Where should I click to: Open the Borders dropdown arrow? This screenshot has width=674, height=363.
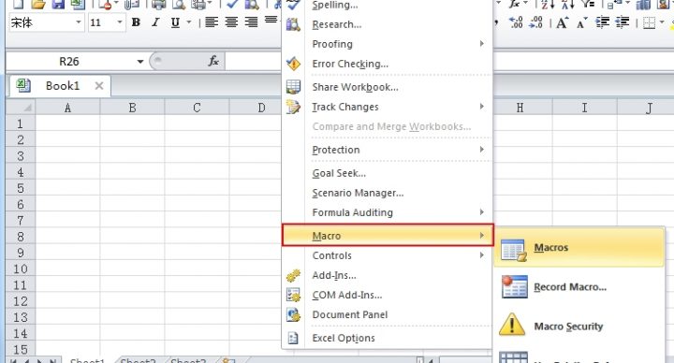pyautogui.click(x=662, y=22)
